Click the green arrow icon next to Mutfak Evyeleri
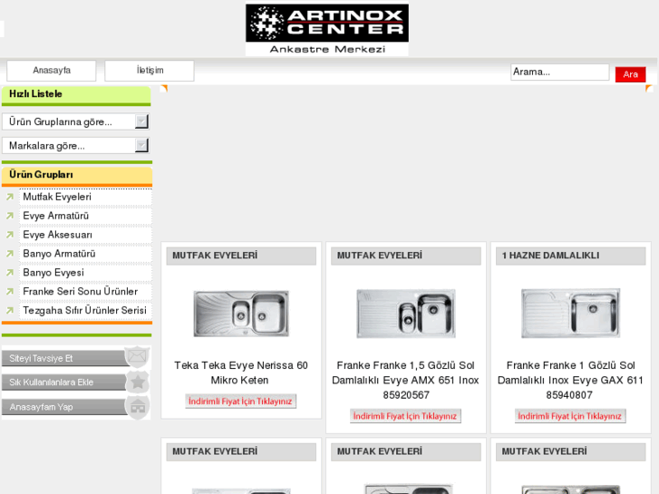659x494 pixels. [10, 197]
